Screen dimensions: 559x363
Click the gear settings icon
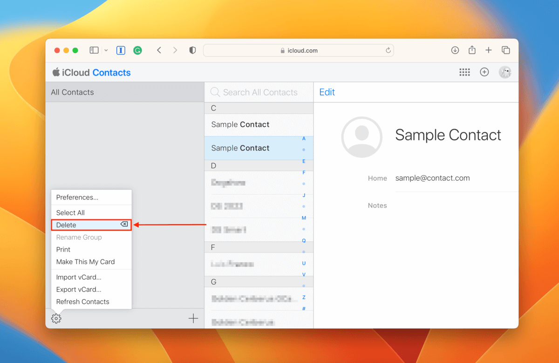56,319
